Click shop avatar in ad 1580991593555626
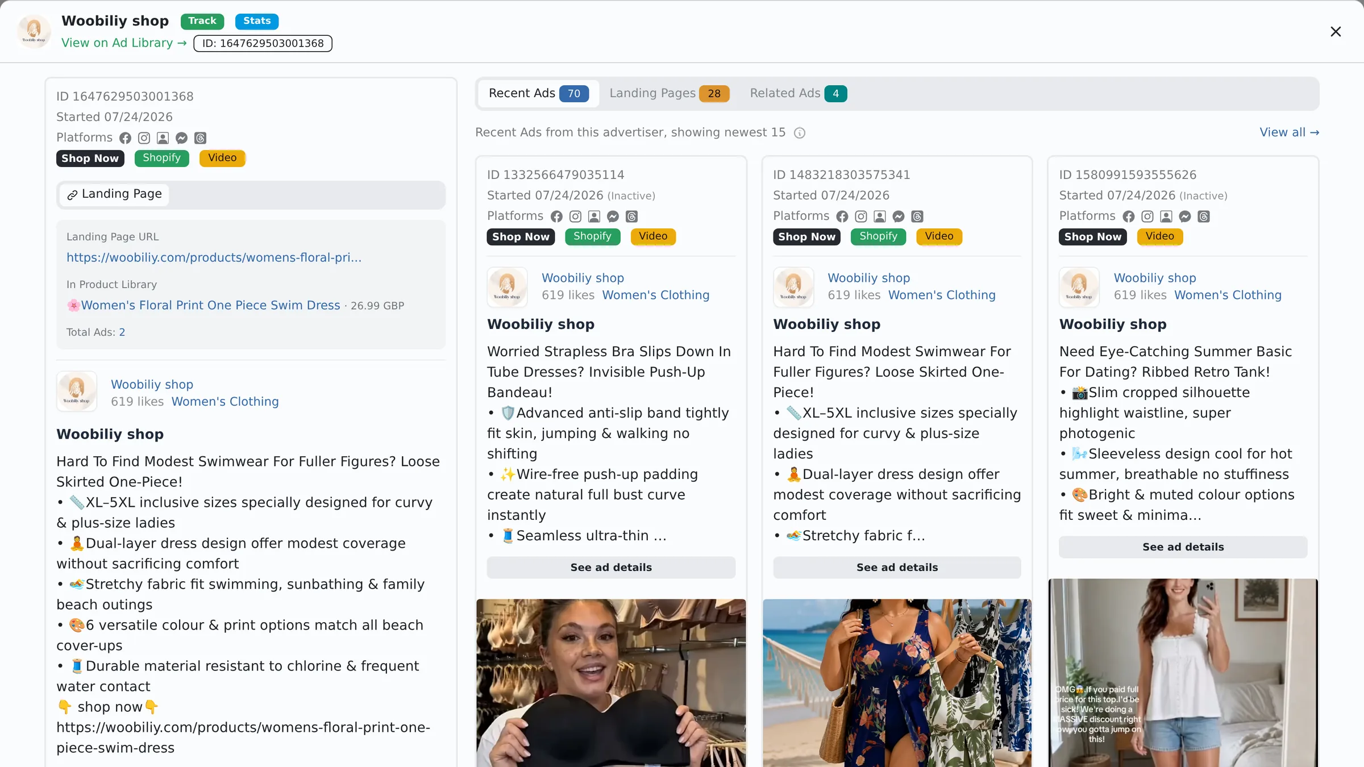 1079,287
